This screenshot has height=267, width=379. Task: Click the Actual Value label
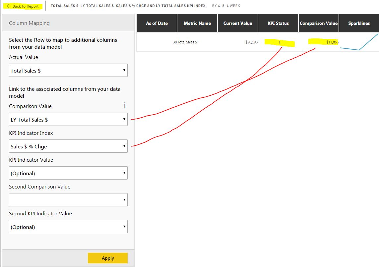[x=24, y=57]
